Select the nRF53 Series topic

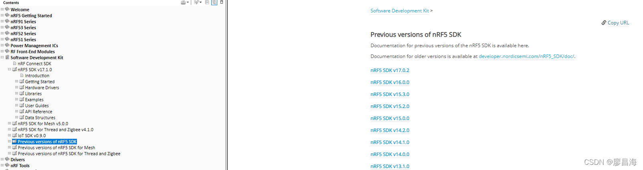23,28
